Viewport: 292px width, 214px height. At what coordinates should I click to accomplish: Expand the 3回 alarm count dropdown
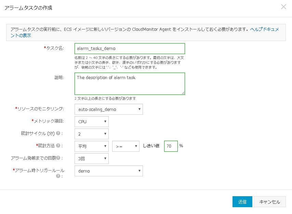pos(91,159)
